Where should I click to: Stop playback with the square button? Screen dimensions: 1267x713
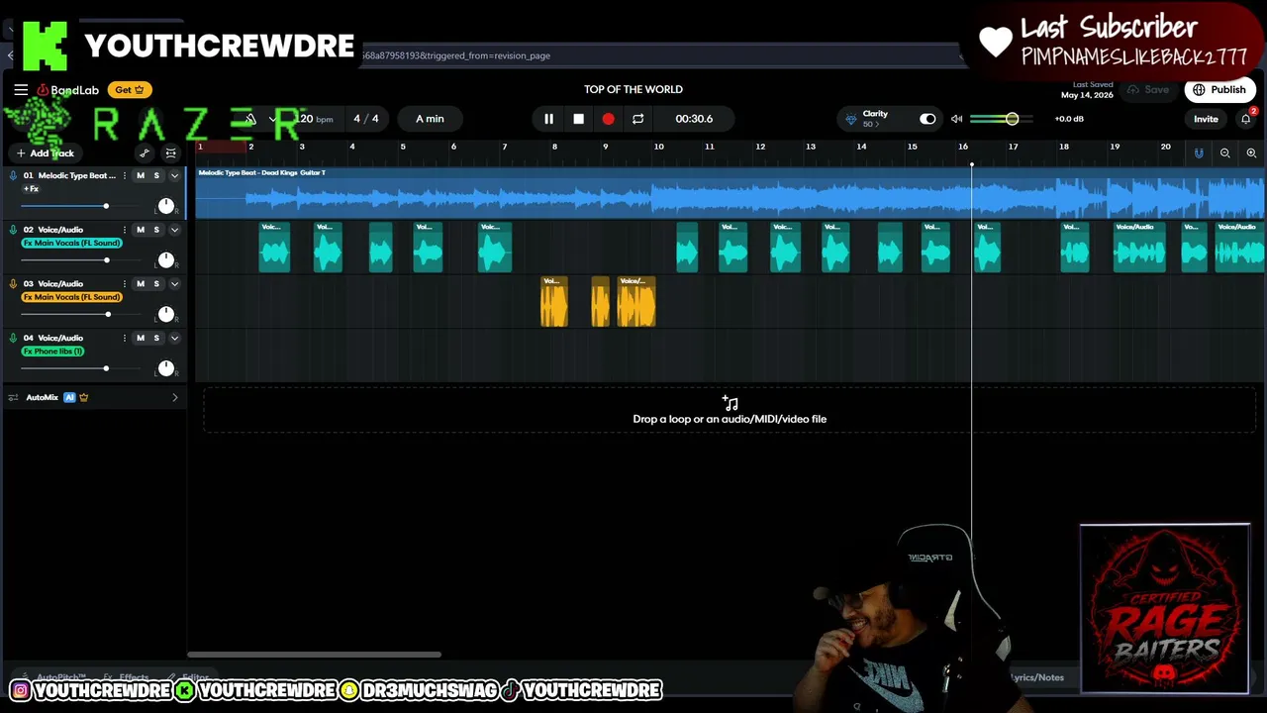pos(578,119)
